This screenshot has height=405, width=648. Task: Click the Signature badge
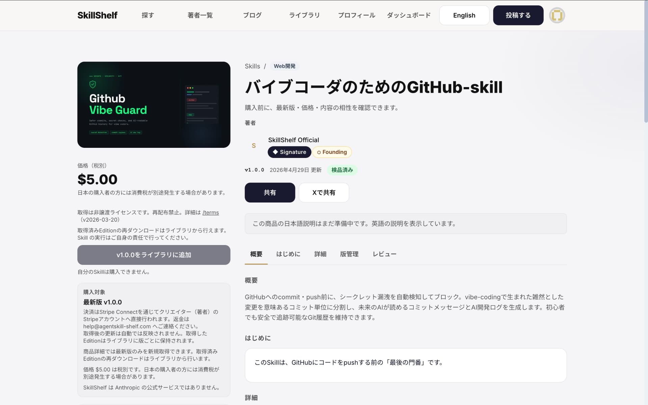pyautogui.click(x=290, y=152)
